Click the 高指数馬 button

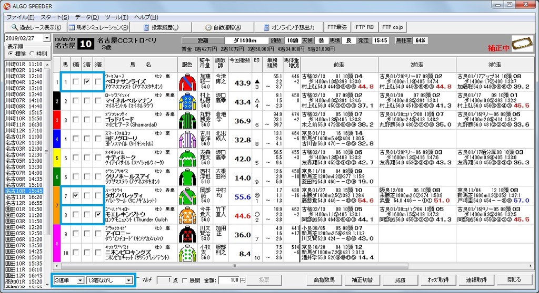click(x=324, y=280)
